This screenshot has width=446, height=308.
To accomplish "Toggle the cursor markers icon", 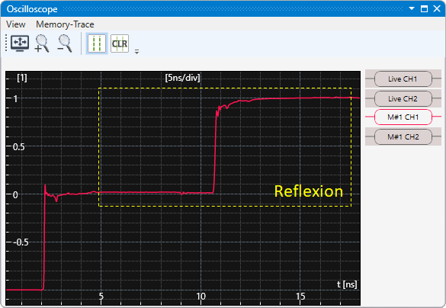I will (97, 43).
